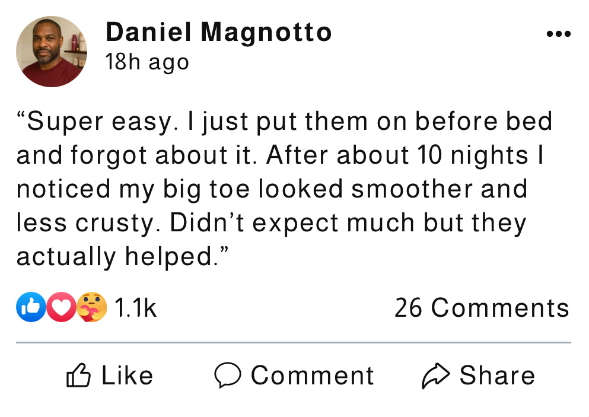Click the thumbs-up outline icon beside Like
Viewport: 589px width, 417px height.
(78, 375)
